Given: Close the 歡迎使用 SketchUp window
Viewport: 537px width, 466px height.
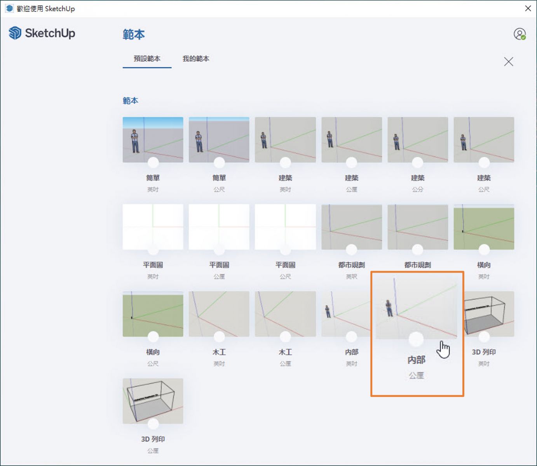Looking at the screenshot, I should pos(528,8).
